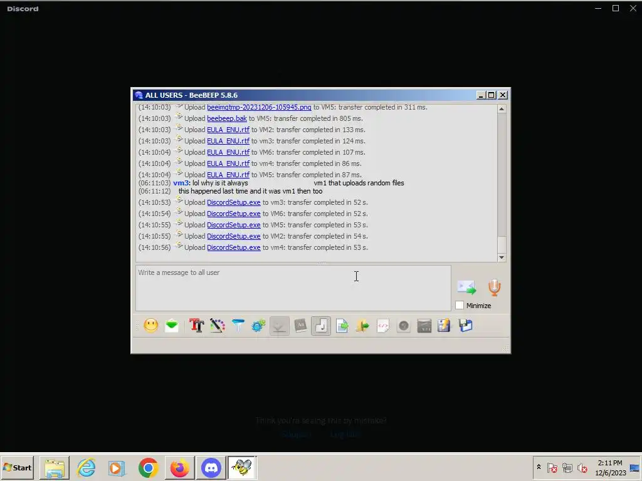Tick the Minimize checkbox
Image resolution: width=642 pixels, height=481 pixels.
point(460,305)
